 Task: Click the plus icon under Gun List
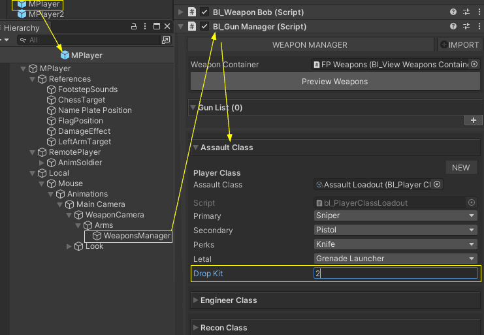(x=472, y=120)
